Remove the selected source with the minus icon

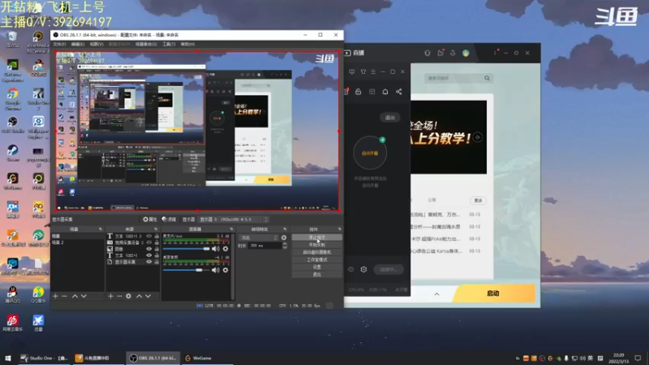click(119, 296)
